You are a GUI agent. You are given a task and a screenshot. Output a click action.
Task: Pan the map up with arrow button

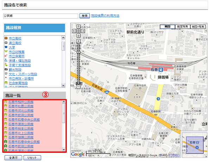78,26
